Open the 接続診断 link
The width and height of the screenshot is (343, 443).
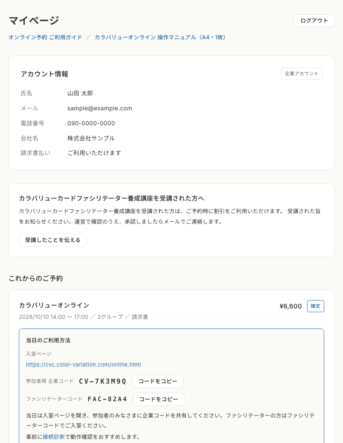(54, 437)
